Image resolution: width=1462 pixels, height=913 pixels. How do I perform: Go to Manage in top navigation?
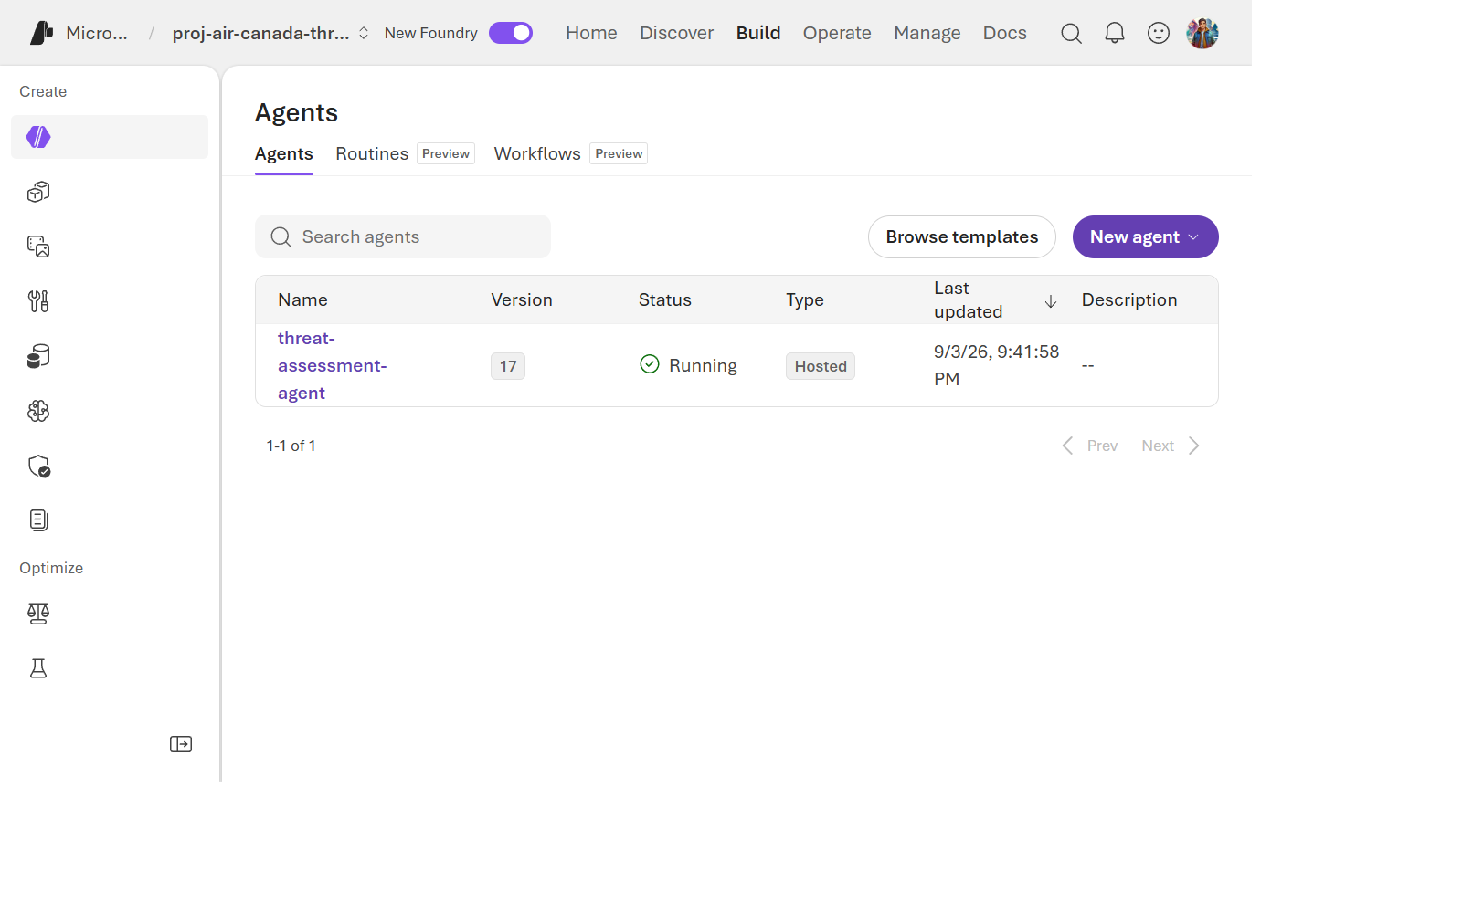927,33
